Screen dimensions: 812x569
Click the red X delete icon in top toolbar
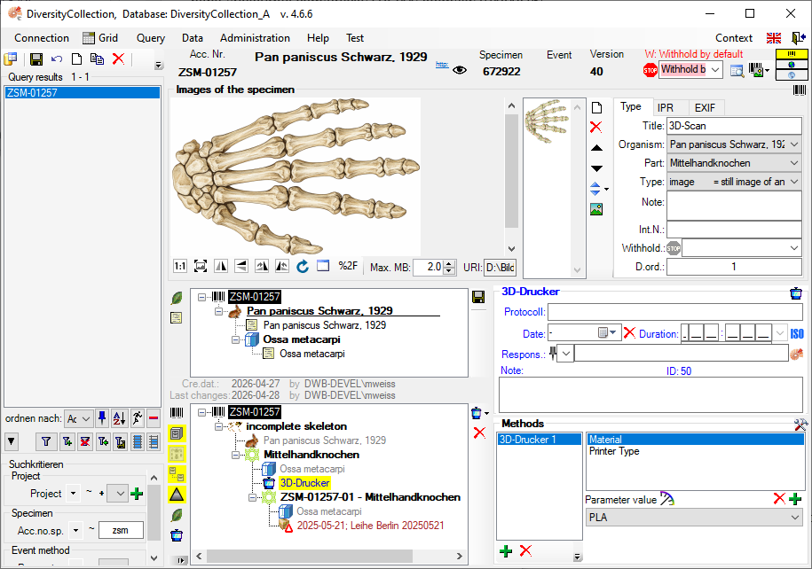point(117,59)
